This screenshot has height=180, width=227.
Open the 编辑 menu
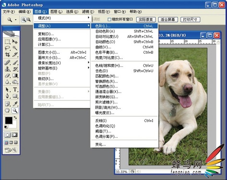(x=25, y=12)
